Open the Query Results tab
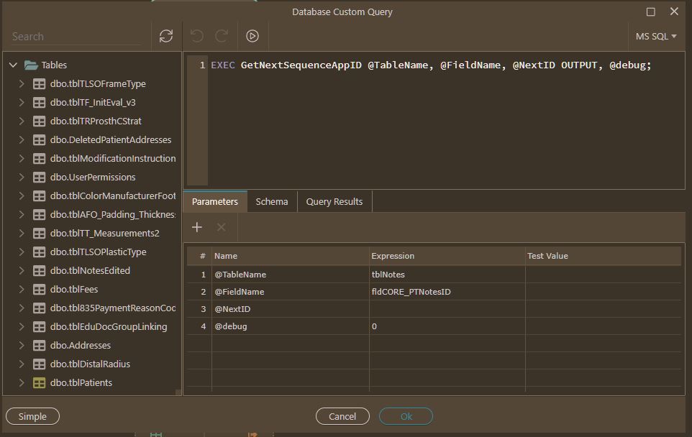Screen dimensions: 692x437 (334, 201)
